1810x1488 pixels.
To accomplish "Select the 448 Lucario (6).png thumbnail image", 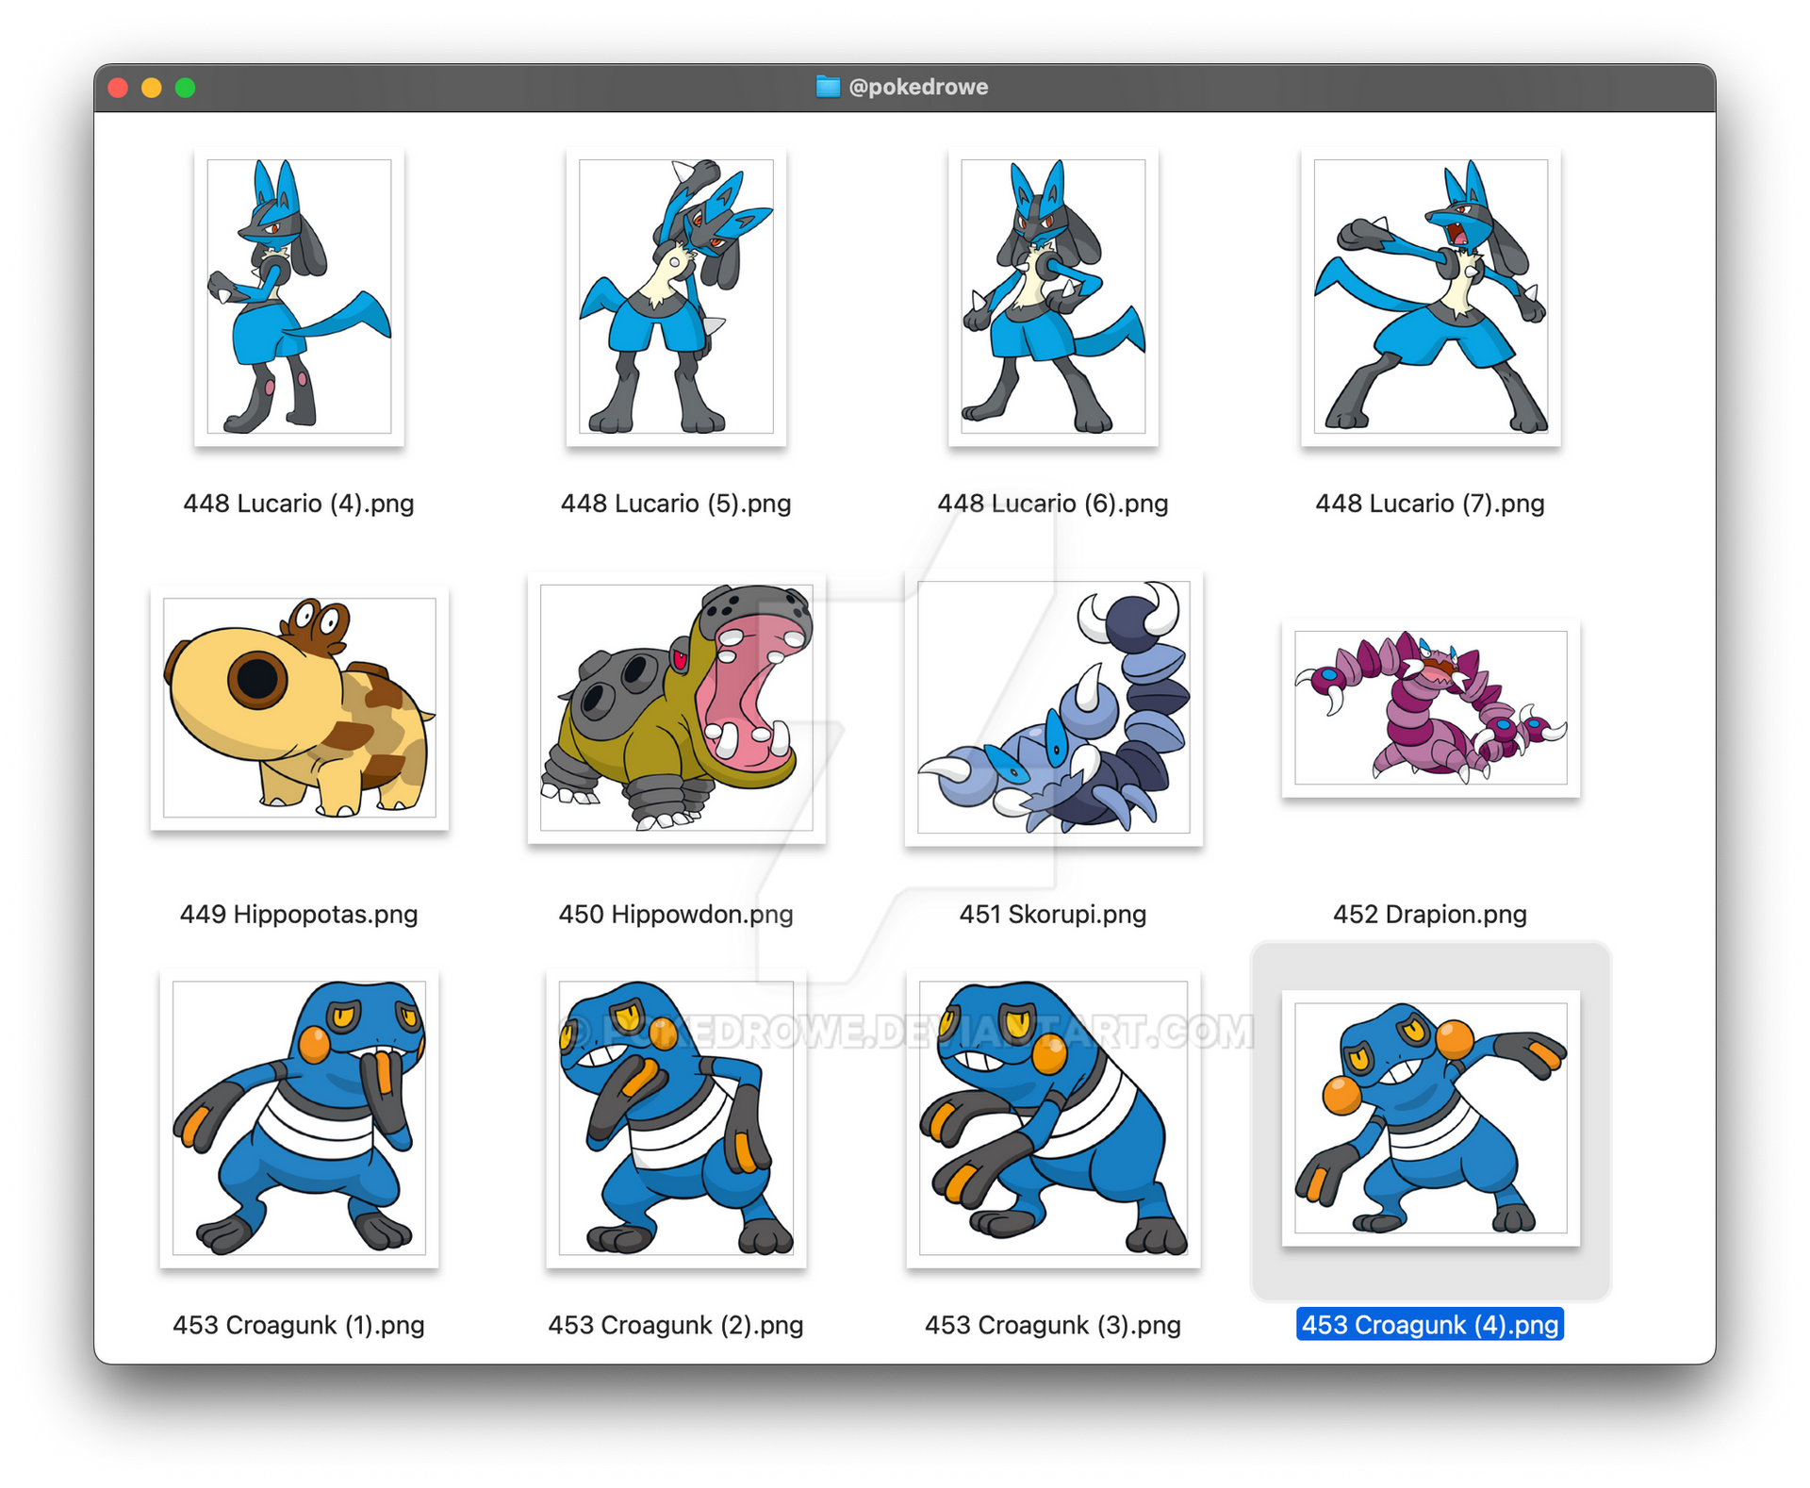I will (1053, 296).
